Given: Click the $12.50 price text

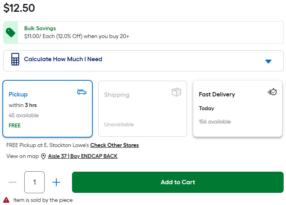Looking at the screenshot, I should (19, 7).
